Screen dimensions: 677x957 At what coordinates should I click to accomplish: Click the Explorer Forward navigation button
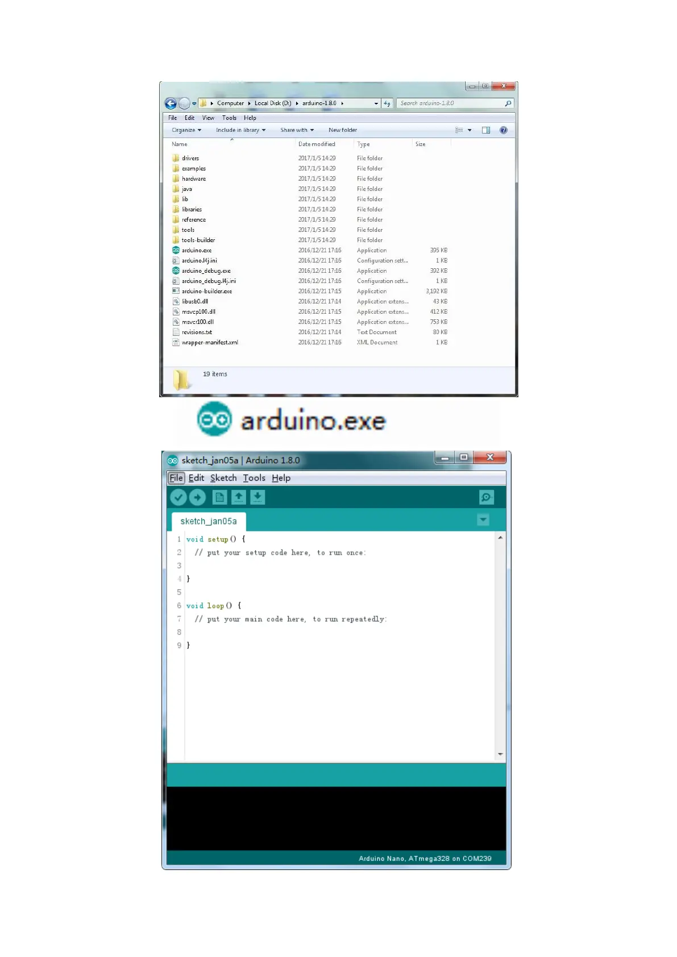[184, 103]
